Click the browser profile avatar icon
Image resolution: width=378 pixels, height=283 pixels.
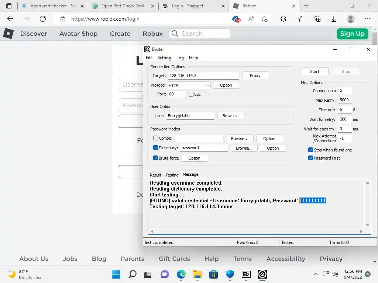(x=351, y=19)
